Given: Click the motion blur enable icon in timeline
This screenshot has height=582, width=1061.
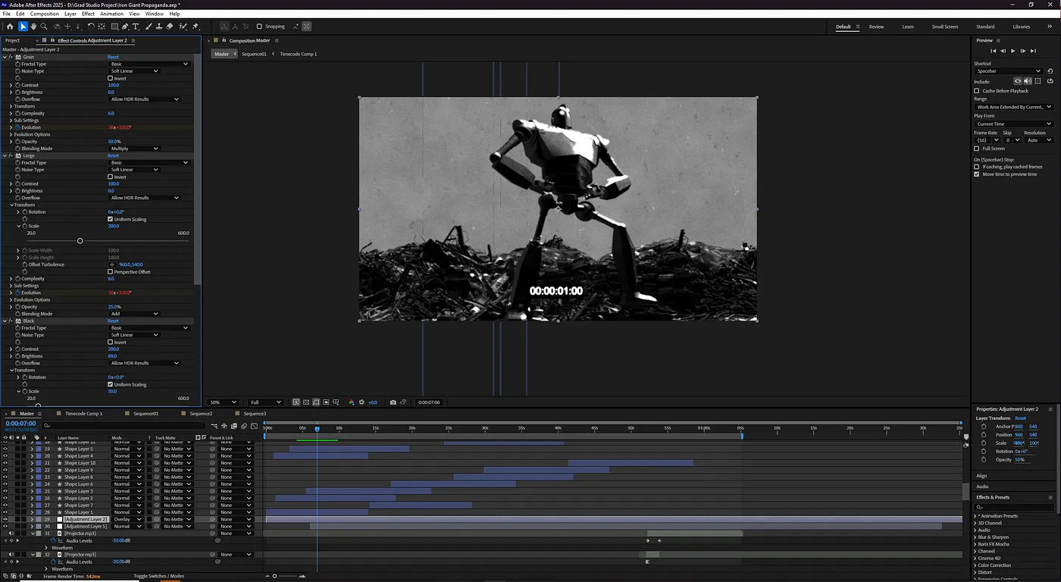Looking at the screenshot, I should [x=244, y=426].
